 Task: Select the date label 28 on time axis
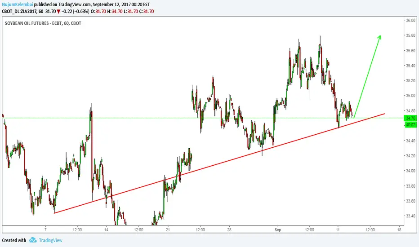[x=229, y=229]
